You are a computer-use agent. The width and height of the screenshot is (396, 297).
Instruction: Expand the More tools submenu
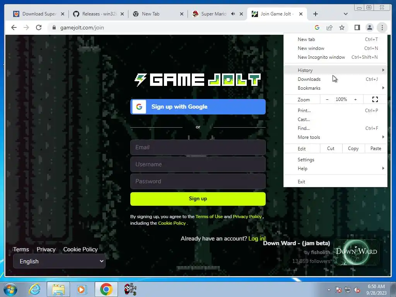point(335,137)
